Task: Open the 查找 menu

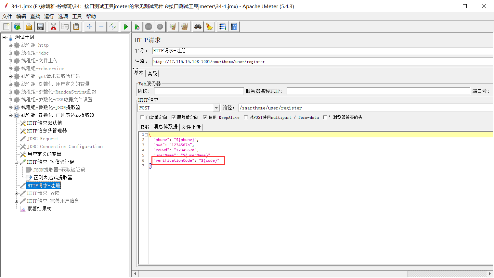Action: click(x=35, y=16)
